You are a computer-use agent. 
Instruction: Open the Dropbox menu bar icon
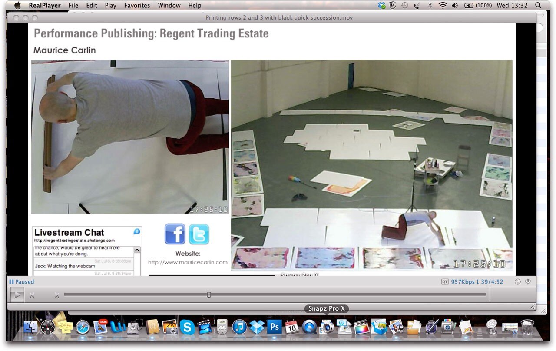click(x=381, y=6)
